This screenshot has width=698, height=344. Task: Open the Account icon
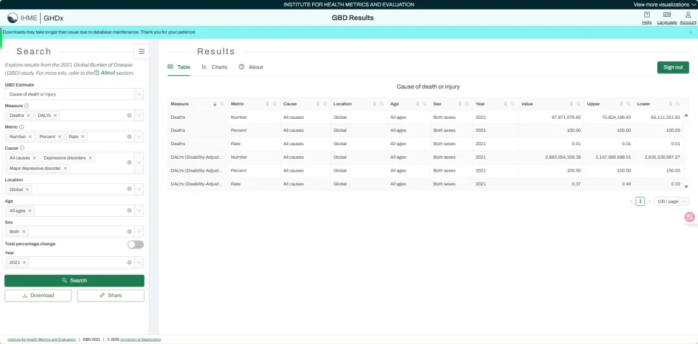click(688, 18)
